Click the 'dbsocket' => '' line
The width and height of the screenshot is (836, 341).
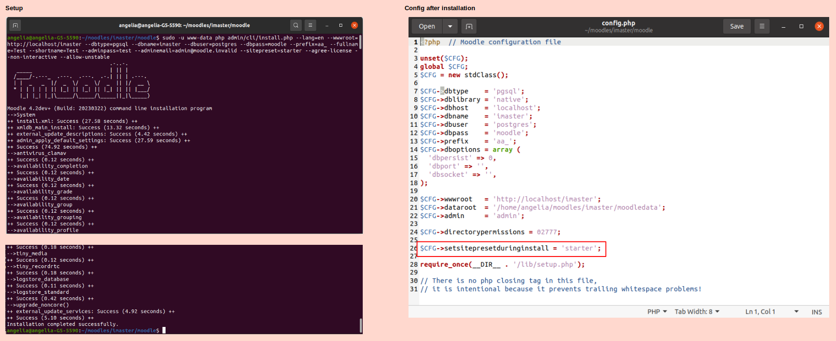[x=462, y=174]
